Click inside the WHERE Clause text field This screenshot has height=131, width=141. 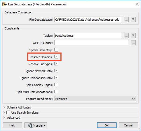[92, 43]
